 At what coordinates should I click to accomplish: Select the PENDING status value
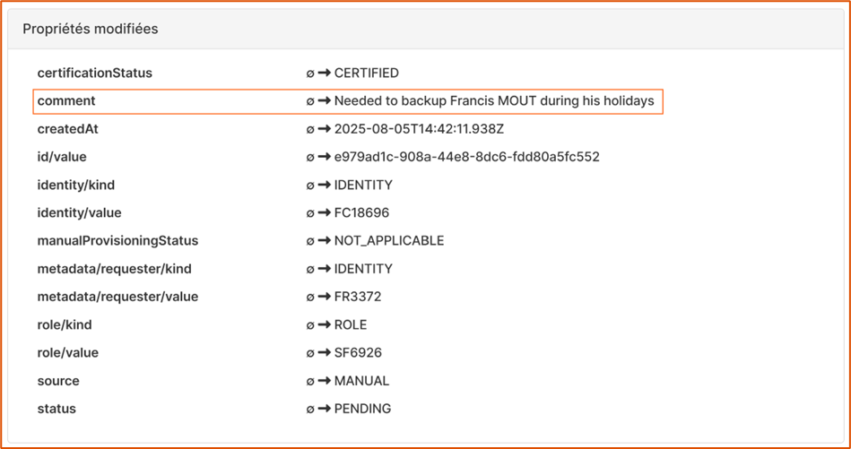point(362,409)
